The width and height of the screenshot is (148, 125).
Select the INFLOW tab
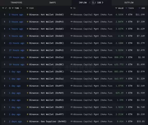(83, 3)
